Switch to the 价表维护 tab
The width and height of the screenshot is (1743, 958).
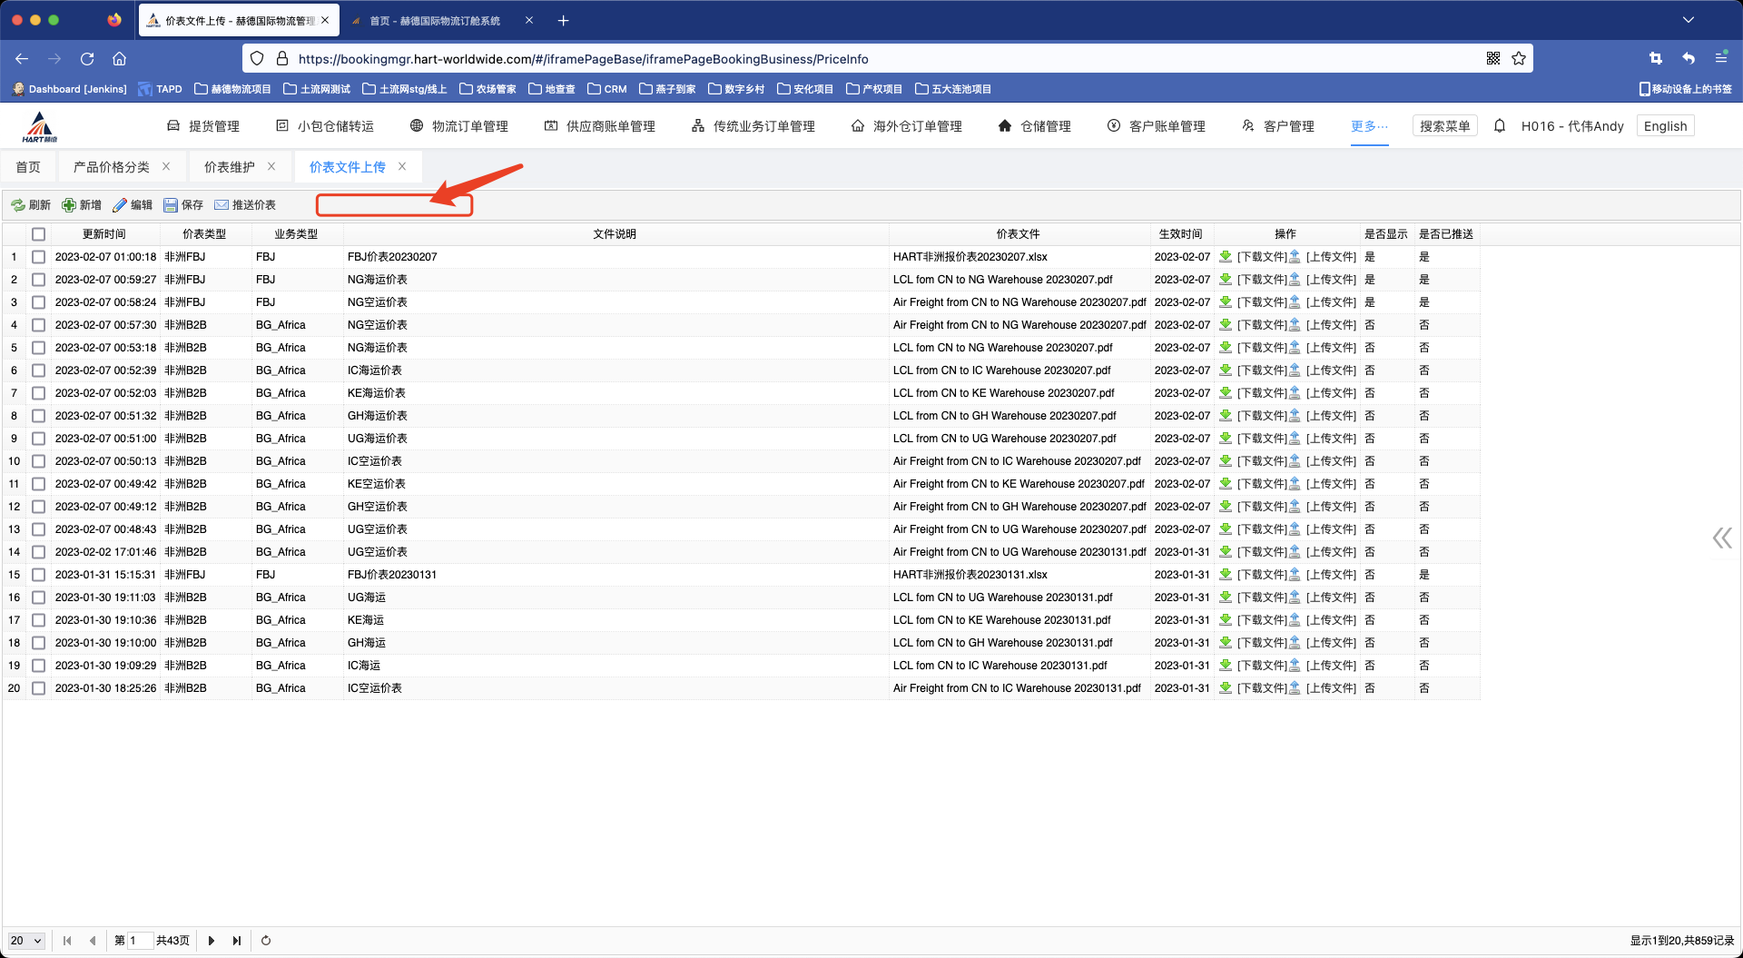[x=229, y=167]
